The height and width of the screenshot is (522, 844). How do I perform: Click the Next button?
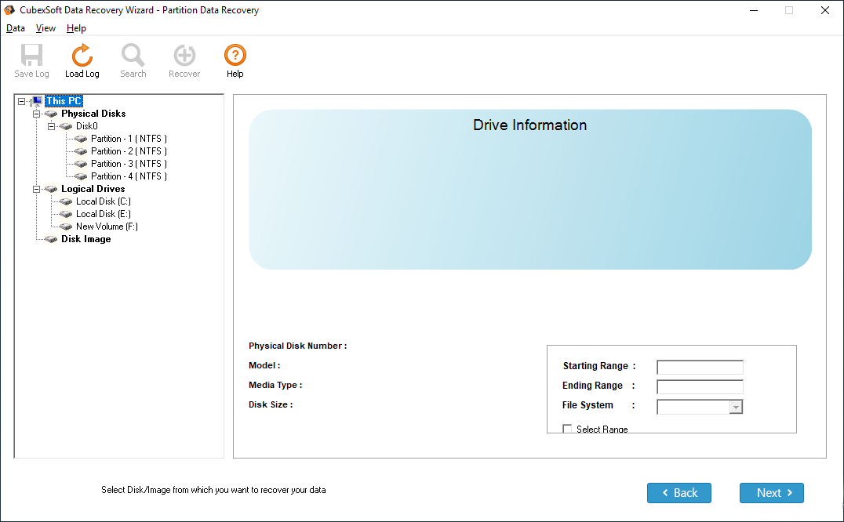point(771,493)
